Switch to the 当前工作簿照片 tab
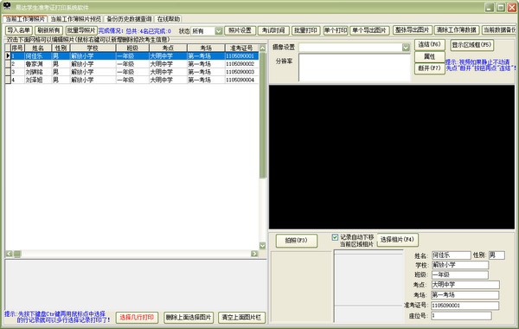 click(x=25, y=19)
